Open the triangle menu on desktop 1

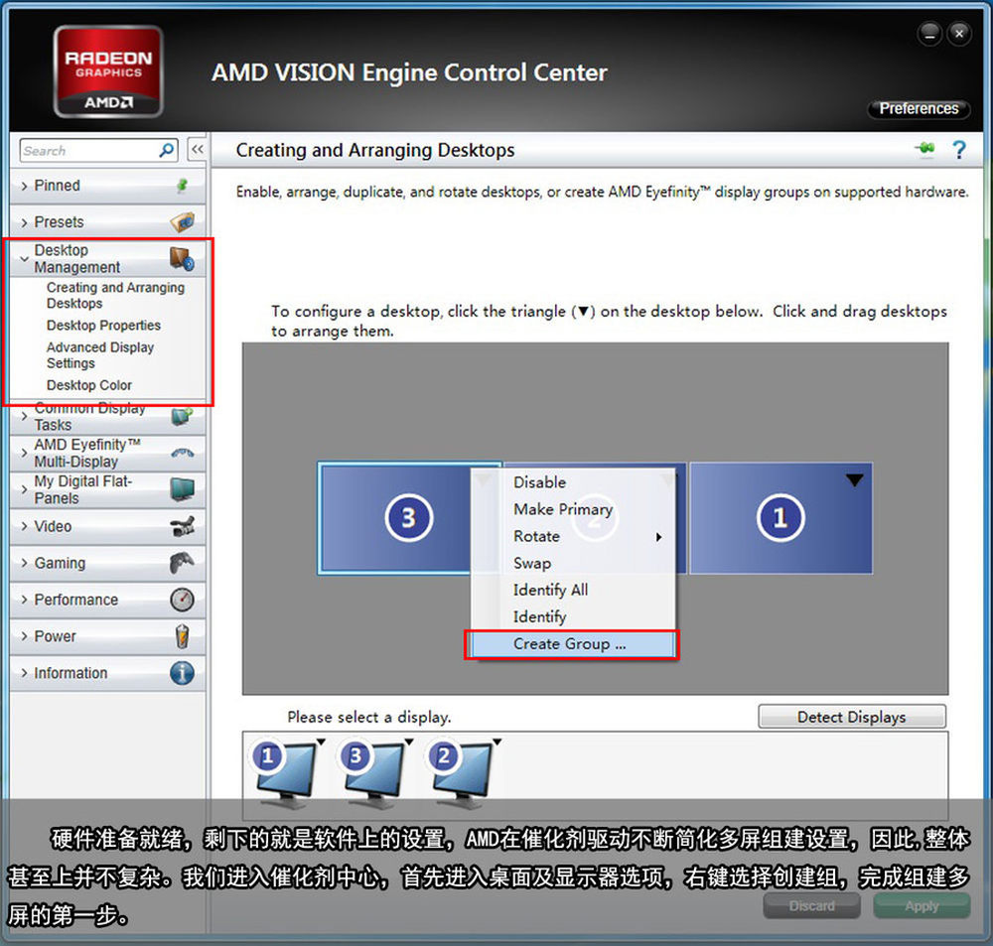[854, 480]
